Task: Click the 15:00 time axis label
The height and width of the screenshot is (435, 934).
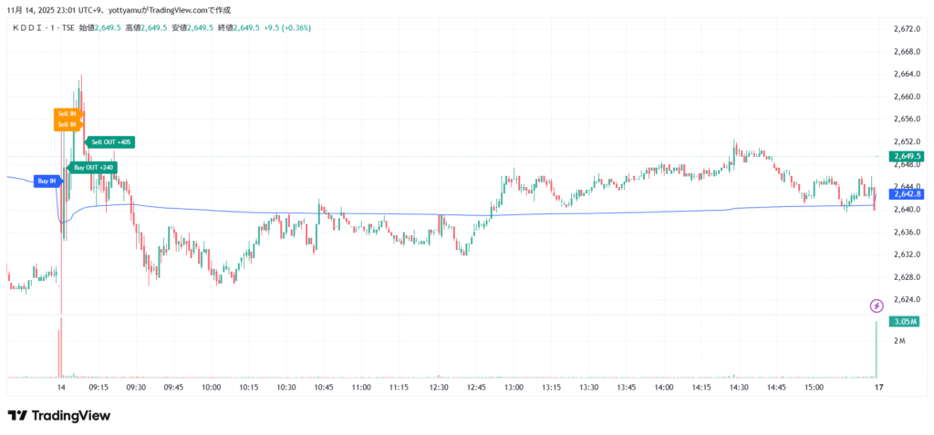Action: point(814,388)
